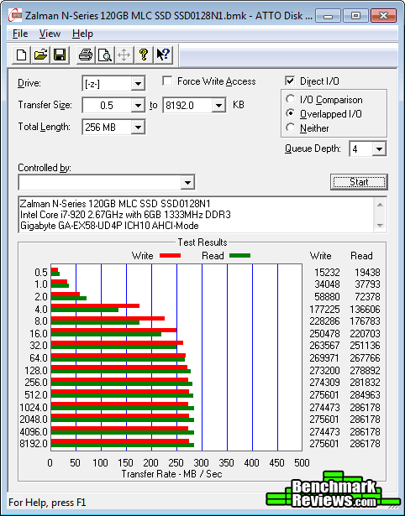This screenshot has width=405, height=516.
Task: Click write value 273200 for 128.0 KB
Action: tap(324, 370)
